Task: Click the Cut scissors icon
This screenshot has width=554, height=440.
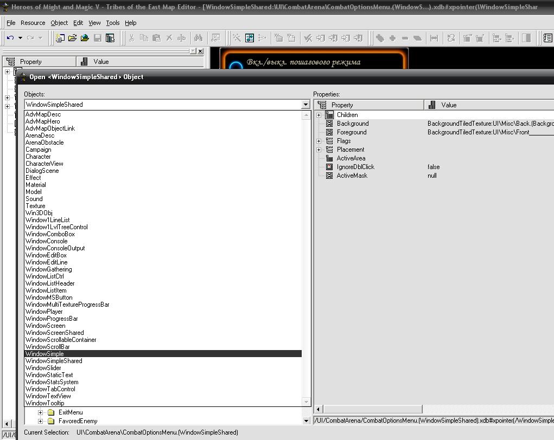Action: (x=131, y=38)
